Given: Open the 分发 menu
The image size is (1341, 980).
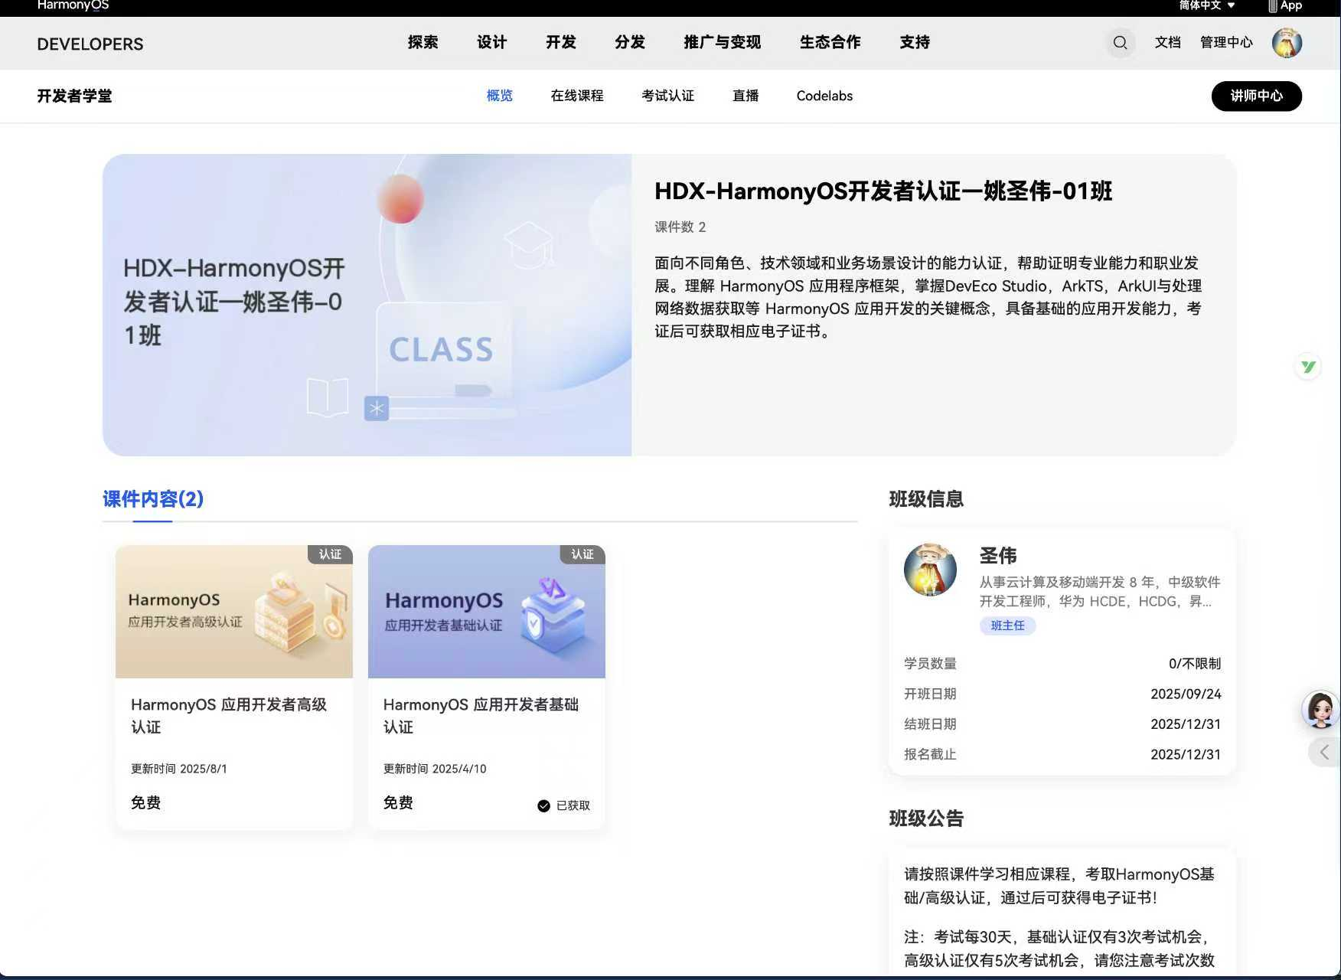Looking at the screenshot, I should point(630,42).
